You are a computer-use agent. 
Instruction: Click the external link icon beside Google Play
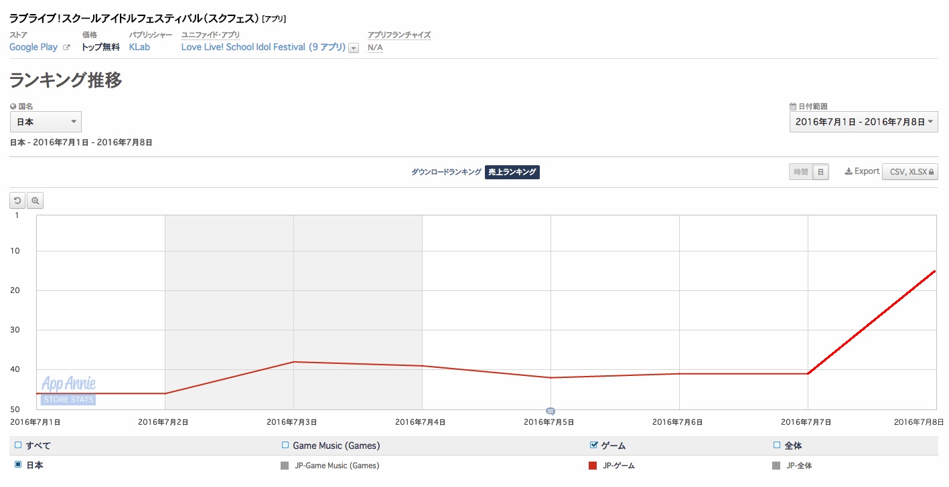66,47
